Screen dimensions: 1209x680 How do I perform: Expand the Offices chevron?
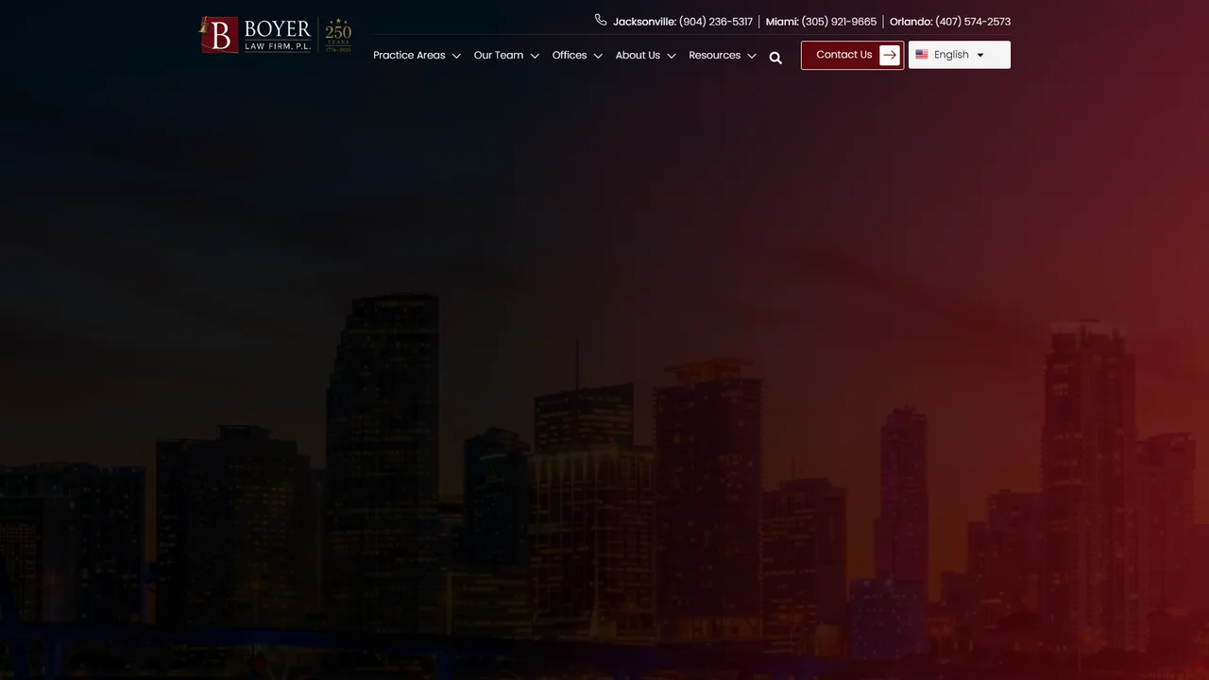(598, 56)
